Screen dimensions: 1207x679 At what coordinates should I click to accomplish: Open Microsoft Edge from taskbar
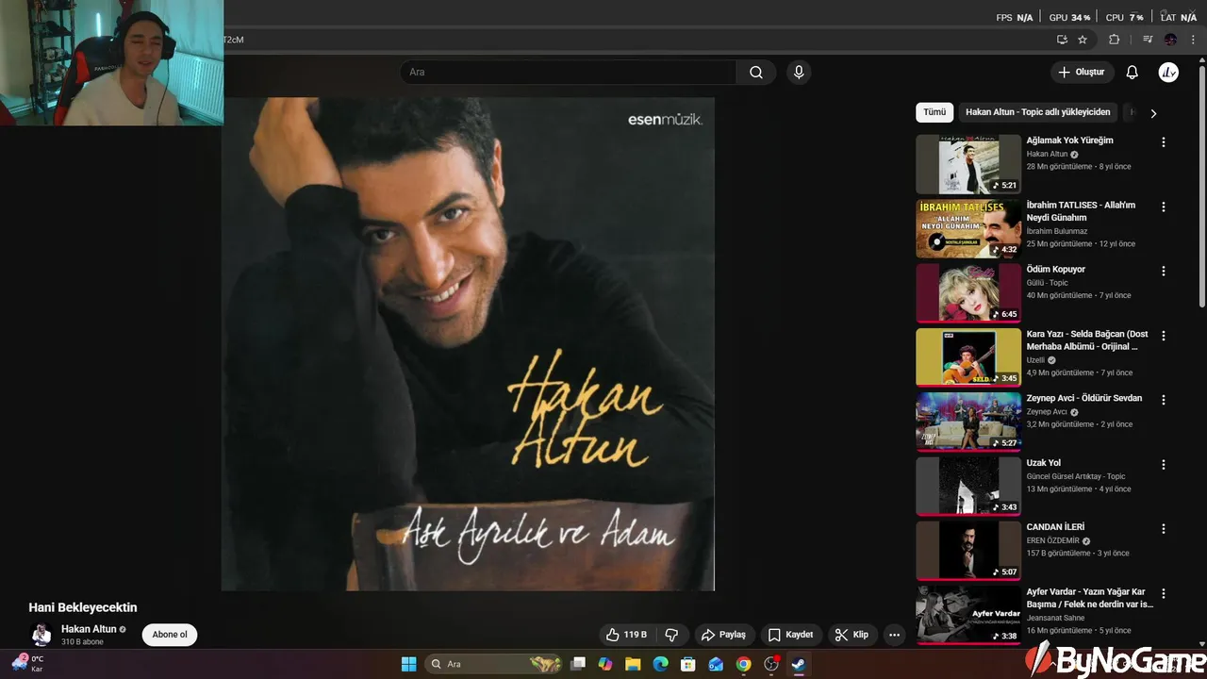point(661,664)
